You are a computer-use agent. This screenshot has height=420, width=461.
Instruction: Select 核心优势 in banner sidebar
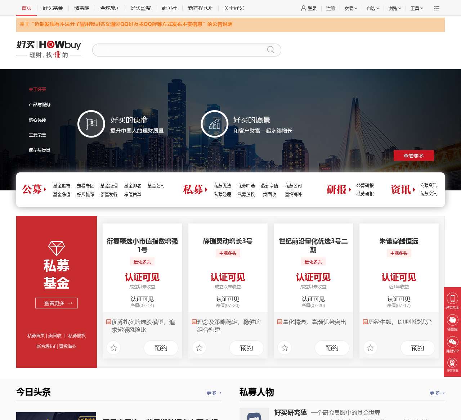37,119
